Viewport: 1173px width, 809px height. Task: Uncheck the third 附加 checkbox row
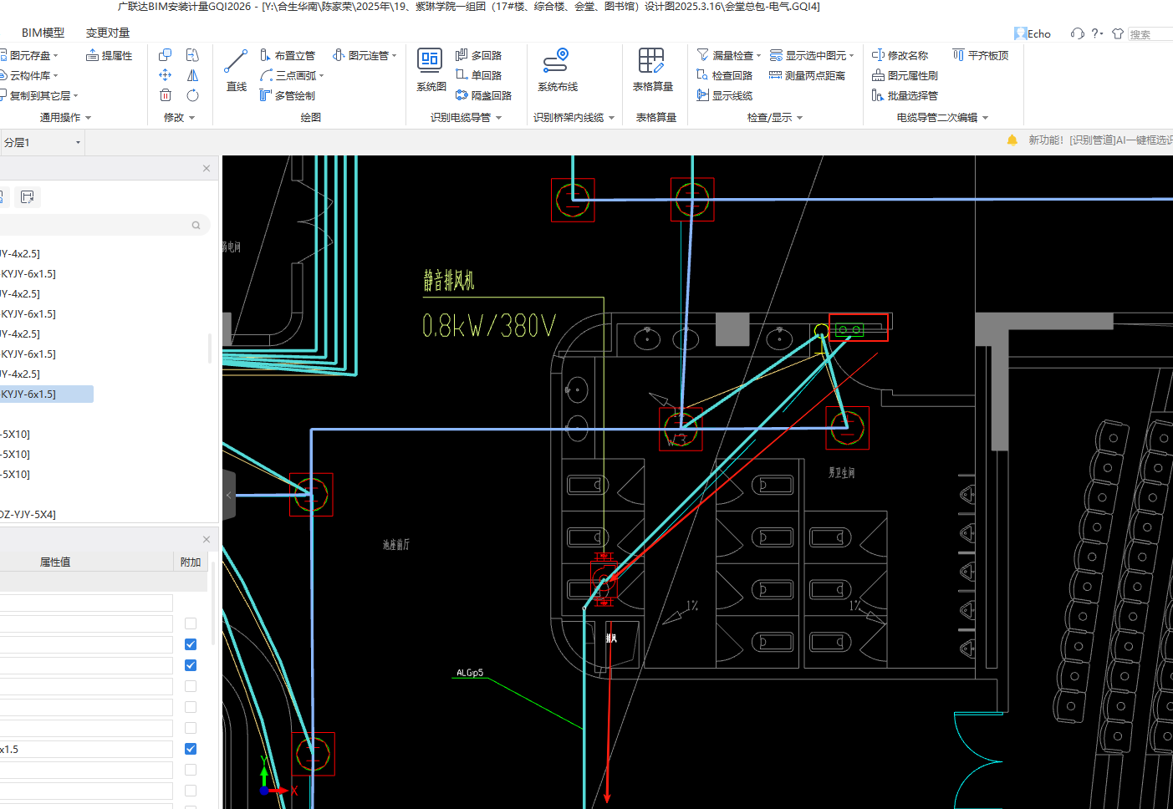tap(191, 665)
